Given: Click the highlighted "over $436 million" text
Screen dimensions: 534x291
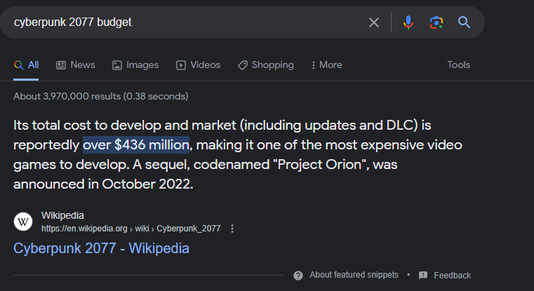Looking at the screenshot, I should pos(136,144).
